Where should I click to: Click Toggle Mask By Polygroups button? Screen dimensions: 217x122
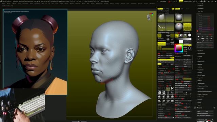(x=183, y=111)
